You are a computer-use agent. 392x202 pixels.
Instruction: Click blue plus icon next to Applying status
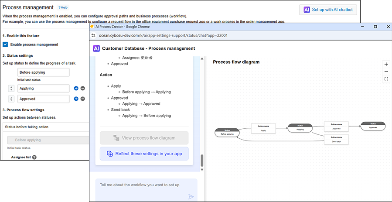76,88
